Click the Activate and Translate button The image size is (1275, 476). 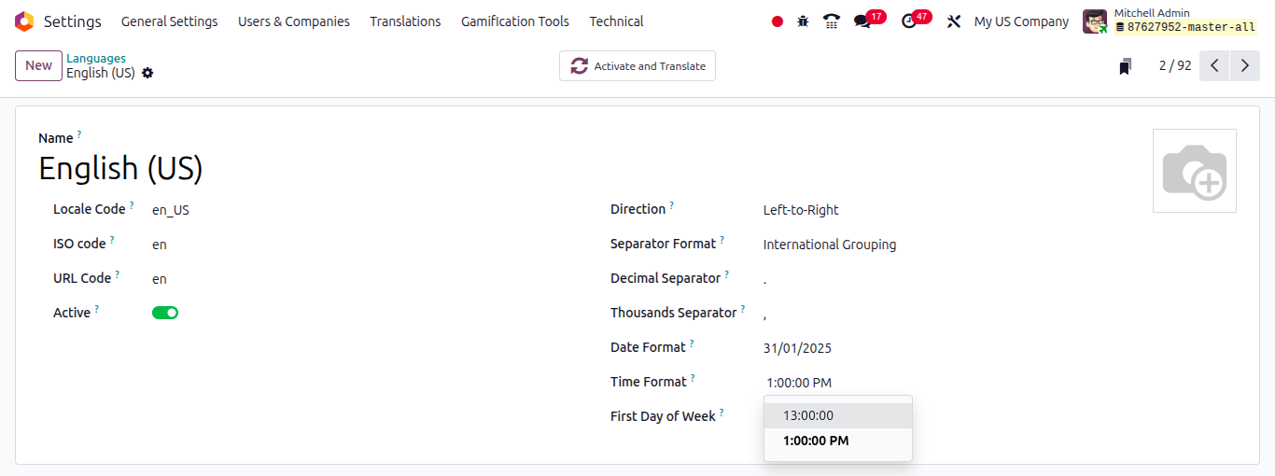coord(637,66)
